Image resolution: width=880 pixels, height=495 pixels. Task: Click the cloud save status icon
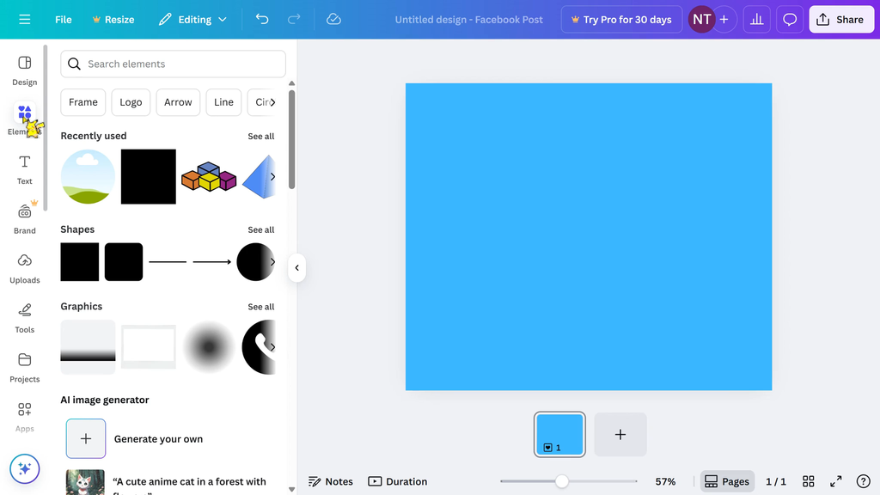(x=333, y=19)
